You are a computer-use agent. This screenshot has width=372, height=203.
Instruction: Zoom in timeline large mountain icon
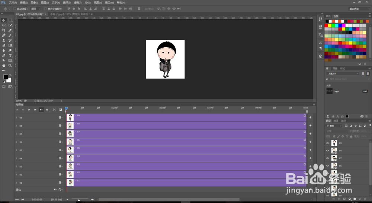point(92,199)
